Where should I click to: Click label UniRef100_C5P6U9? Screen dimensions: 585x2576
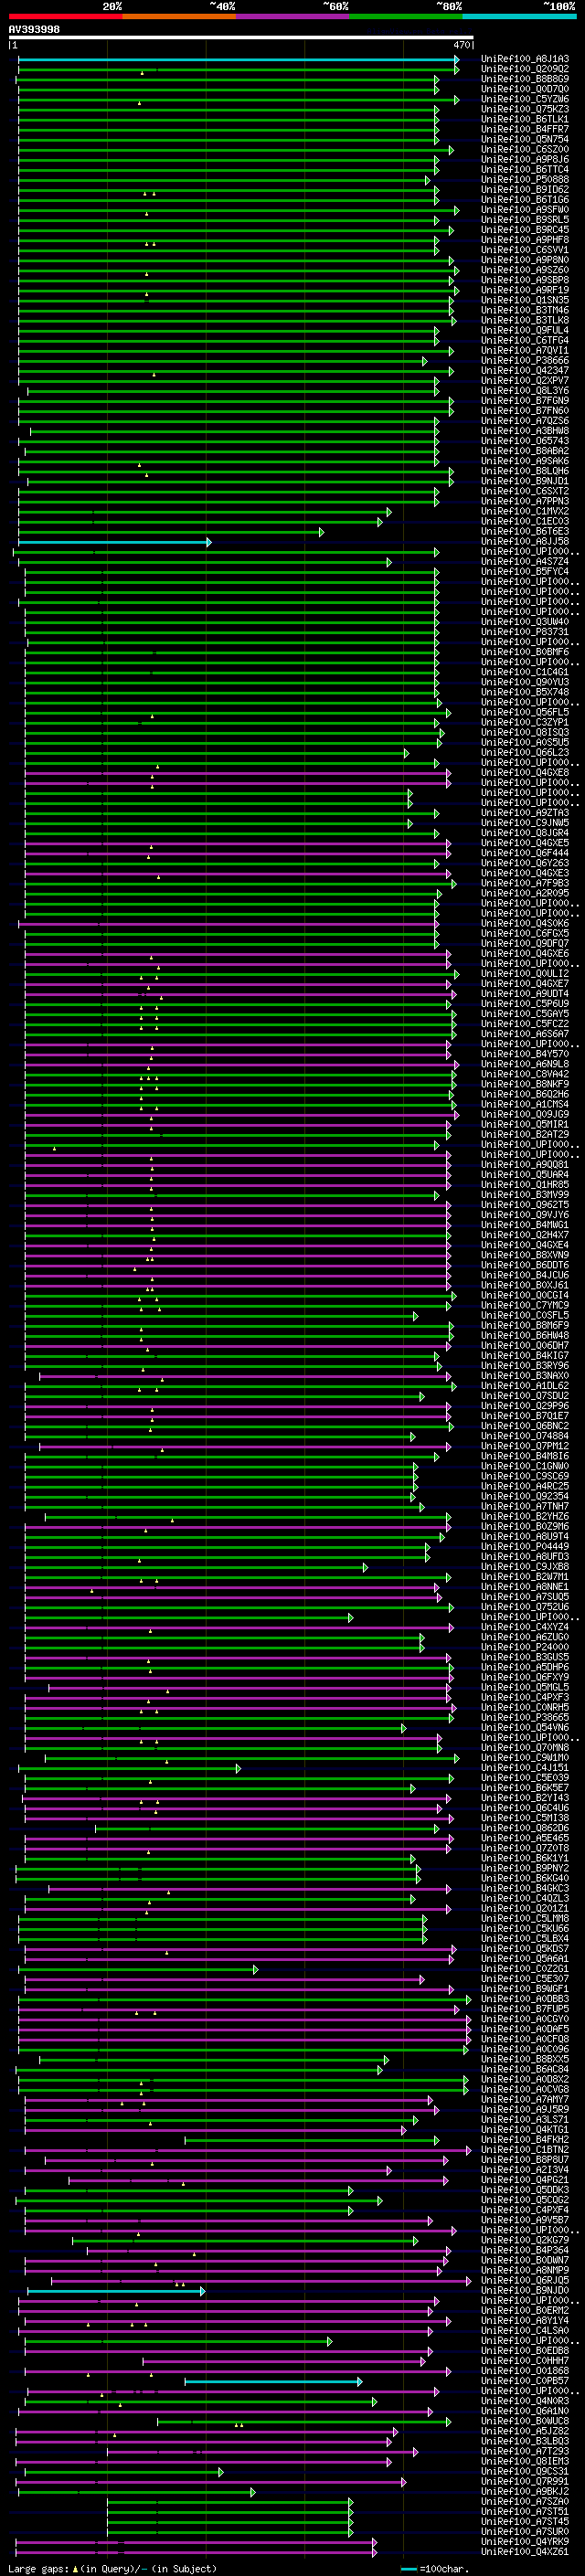(525, 1004)
